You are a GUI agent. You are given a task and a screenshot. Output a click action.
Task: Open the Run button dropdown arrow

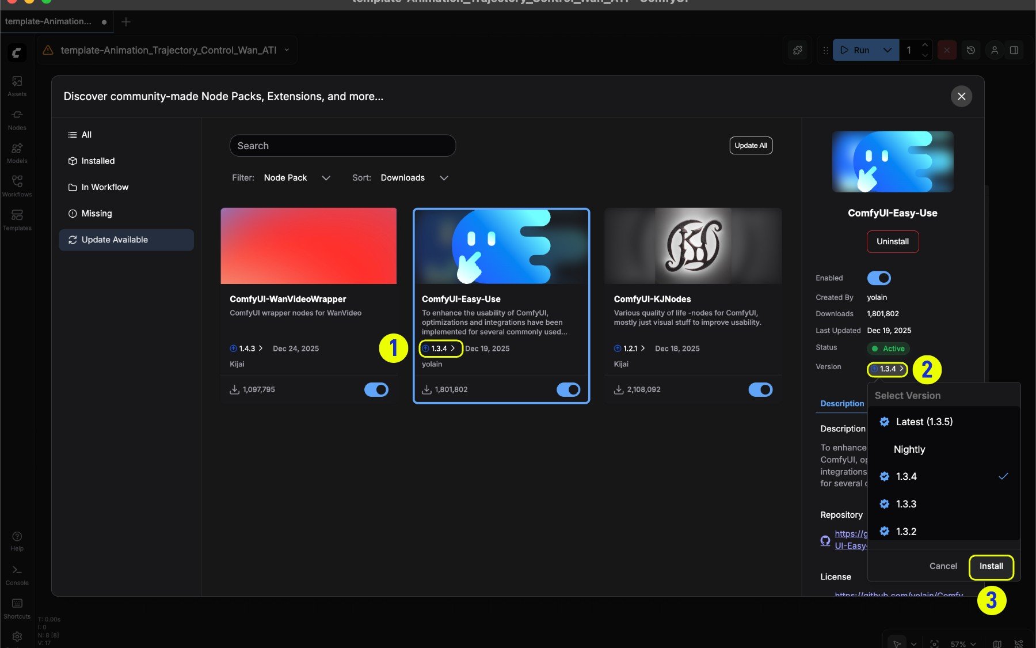(x=888, y=50)
